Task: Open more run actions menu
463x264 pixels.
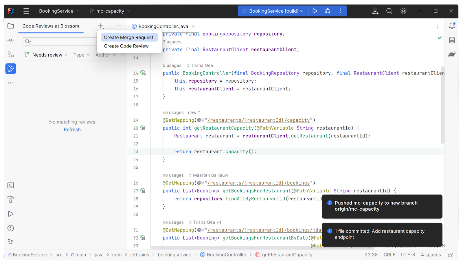Action: (x=340, y=11)
